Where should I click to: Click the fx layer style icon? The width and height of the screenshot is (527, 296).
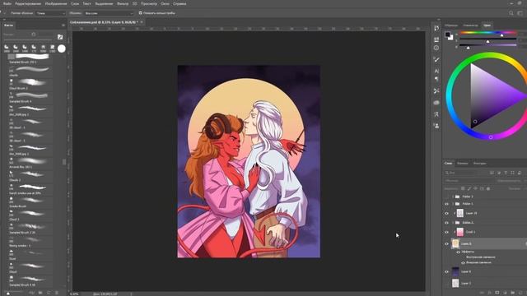[x=489, y=293]
